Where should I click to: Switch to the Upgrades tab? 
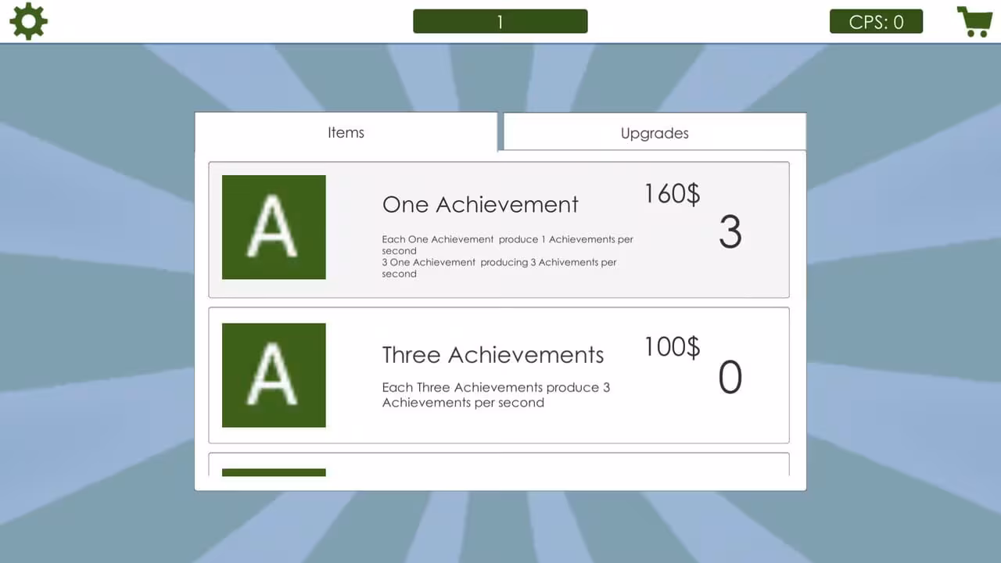655,132
